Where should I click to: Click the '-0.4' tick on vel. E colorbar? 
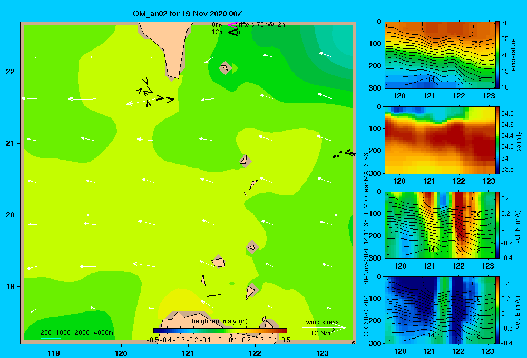[x=506, y=343]
